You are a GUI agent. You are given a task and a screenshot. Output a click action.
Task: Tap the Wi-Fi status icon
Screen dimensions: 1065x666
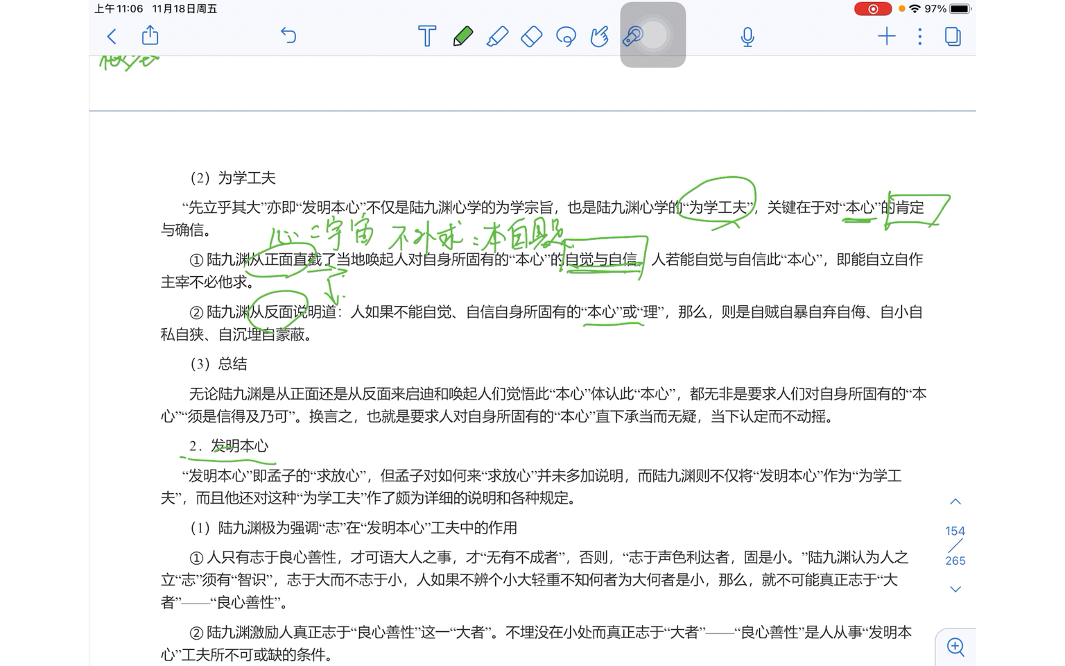click(x=915, y=9)
